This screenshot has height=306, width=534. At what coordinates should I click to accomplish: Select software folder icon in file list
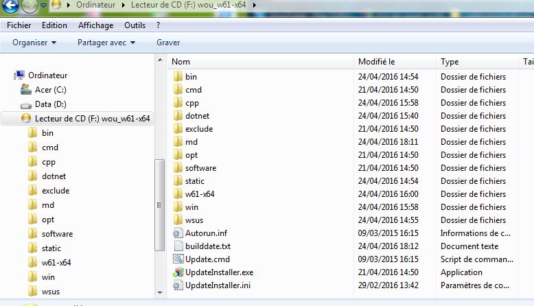click(178, 168)
